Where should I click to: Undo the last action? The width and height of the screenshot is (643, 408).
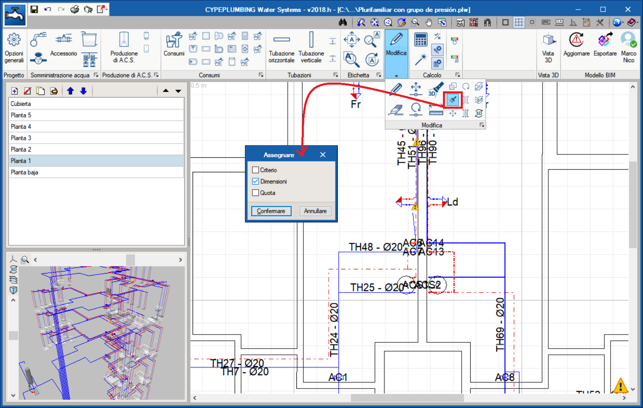coord(47,9)
